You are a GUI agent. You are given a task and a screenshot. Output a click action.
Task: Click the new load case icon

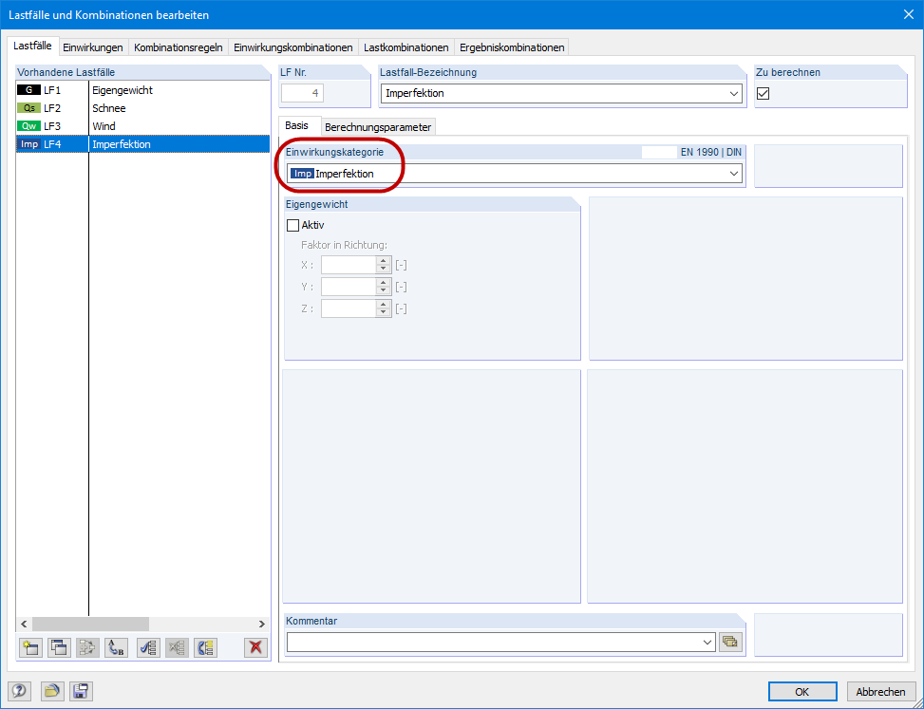tap(30, 647)
